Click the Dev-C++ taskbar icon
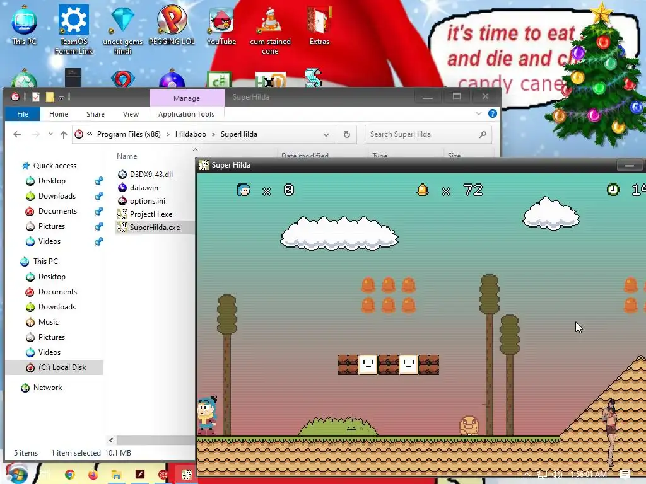Screen dimensions: 646x484 tap(163, 475)
